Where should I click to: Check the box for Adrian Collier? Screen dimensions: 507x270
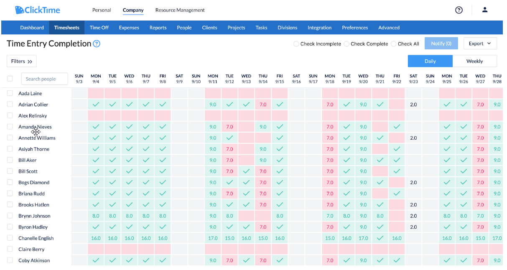10,104
